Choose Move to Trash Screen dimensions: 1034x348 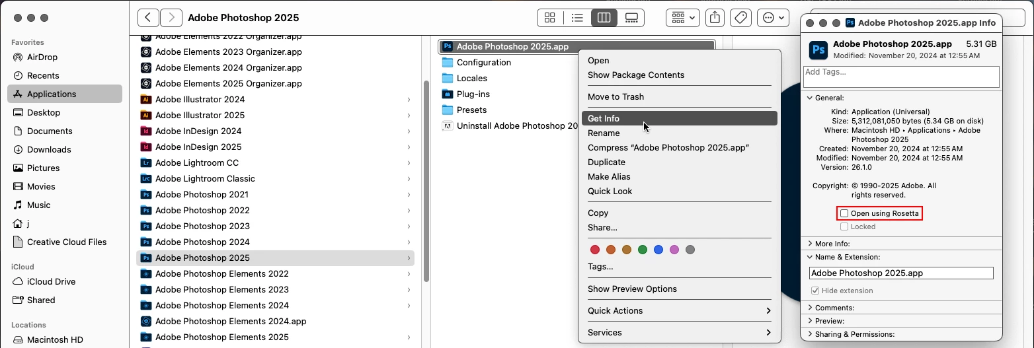(x=679, y=96)
